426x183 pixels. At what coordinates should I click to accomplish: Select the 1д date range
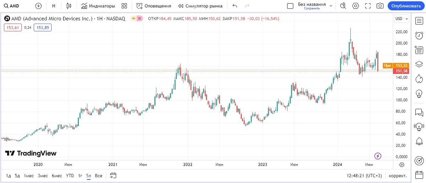[x=8, y=176]
